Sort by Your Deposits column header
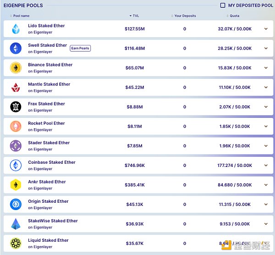Viewport: 275px width, 255px height. tap(184, 16)
